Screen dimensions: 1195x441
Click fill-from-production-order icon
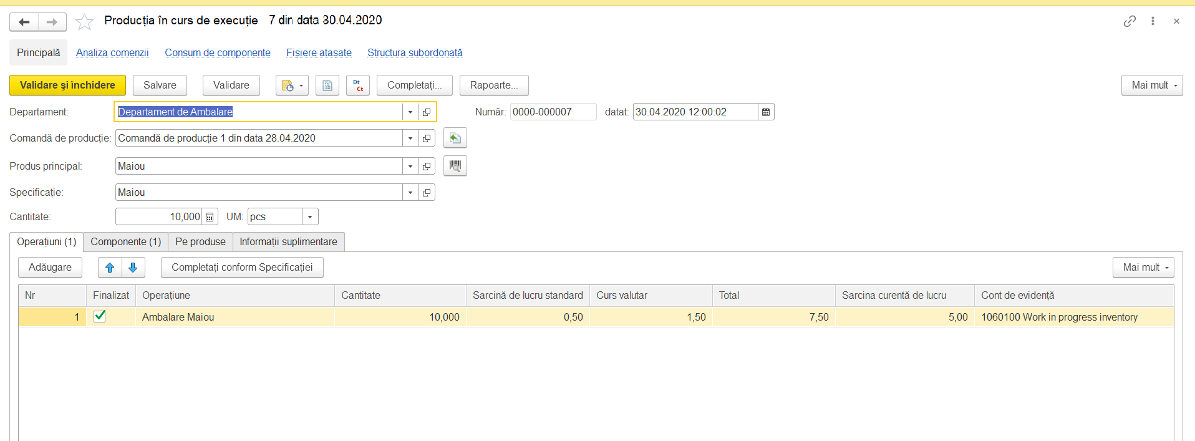455,138
